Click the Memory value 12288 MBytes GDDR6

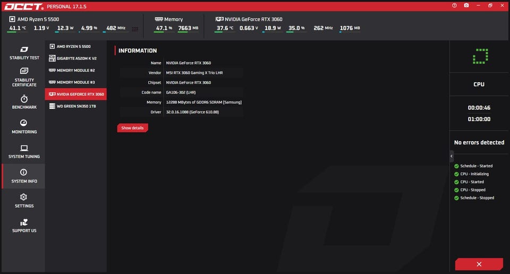pos(203,102)
